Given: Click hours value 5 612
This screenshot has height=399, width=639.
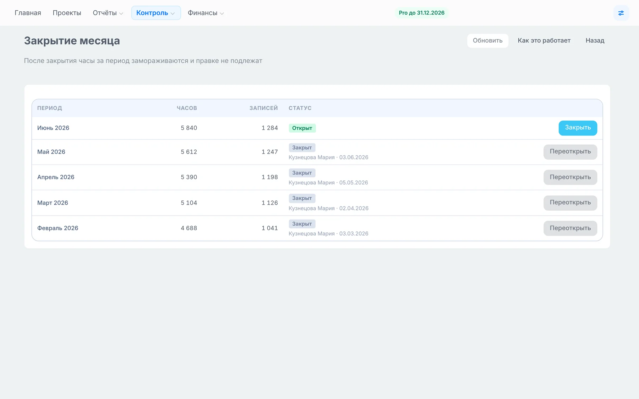Looking at the screenshot, I should click(x=189, y=152).
